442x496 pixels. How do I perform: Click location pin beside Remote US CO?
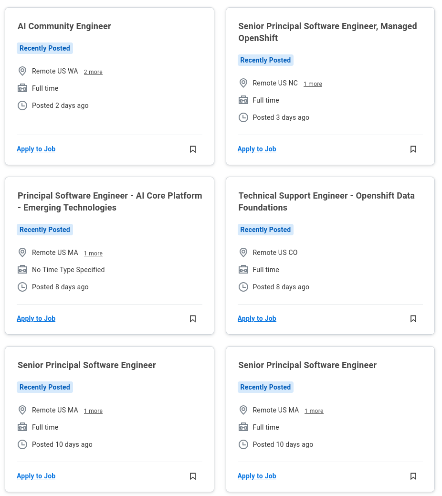tap(243, 253)
